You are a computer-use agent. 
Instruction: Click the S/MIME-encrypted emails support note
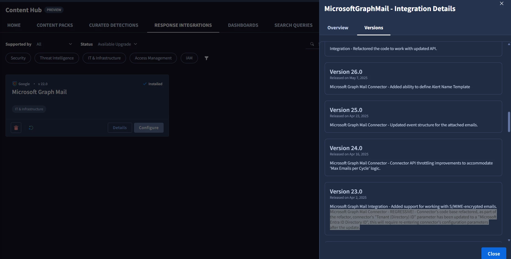click(x=413, y=206)
